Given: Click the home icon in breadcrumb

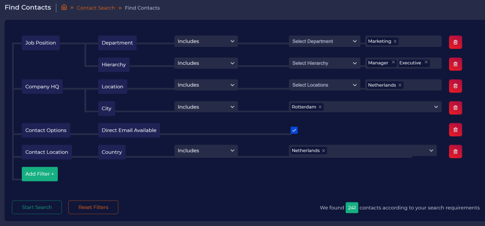Looking at the screenshot, I should tap(64, 8).
